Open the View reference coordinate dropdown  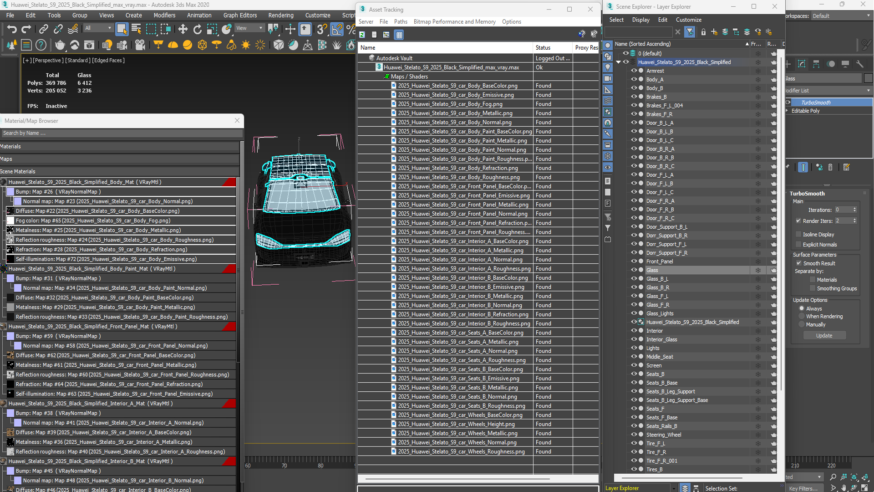click(249, 28)
